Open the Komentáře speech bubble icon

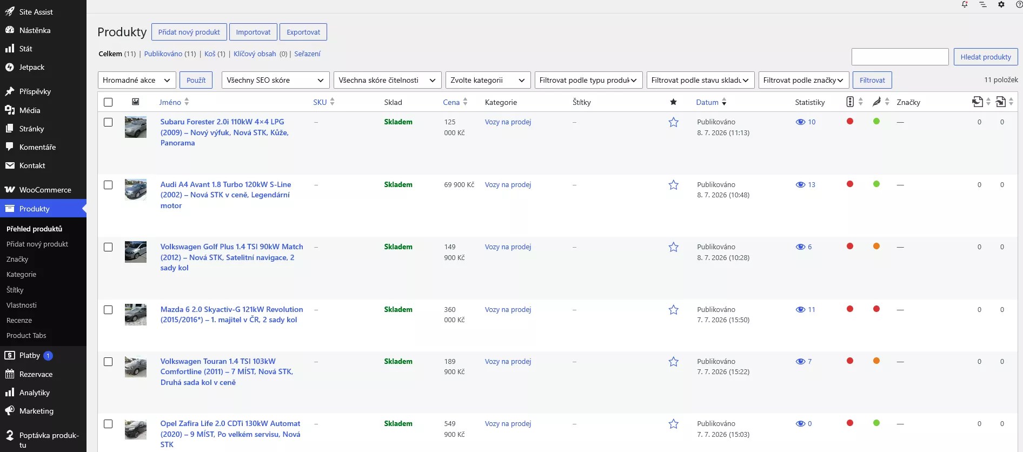coord(10,147)
